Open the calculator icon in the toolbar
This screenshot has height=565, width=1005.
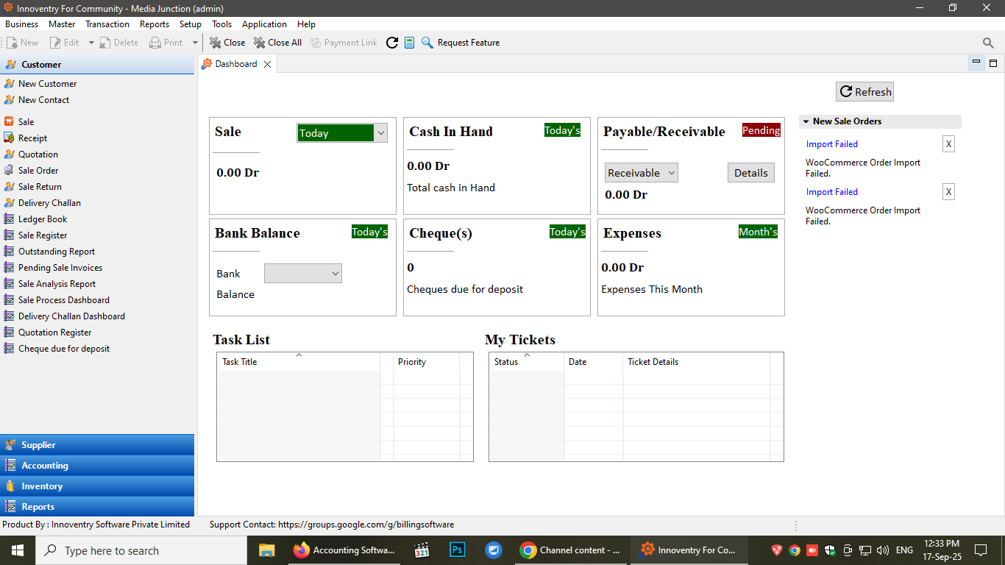click(410, 43)
